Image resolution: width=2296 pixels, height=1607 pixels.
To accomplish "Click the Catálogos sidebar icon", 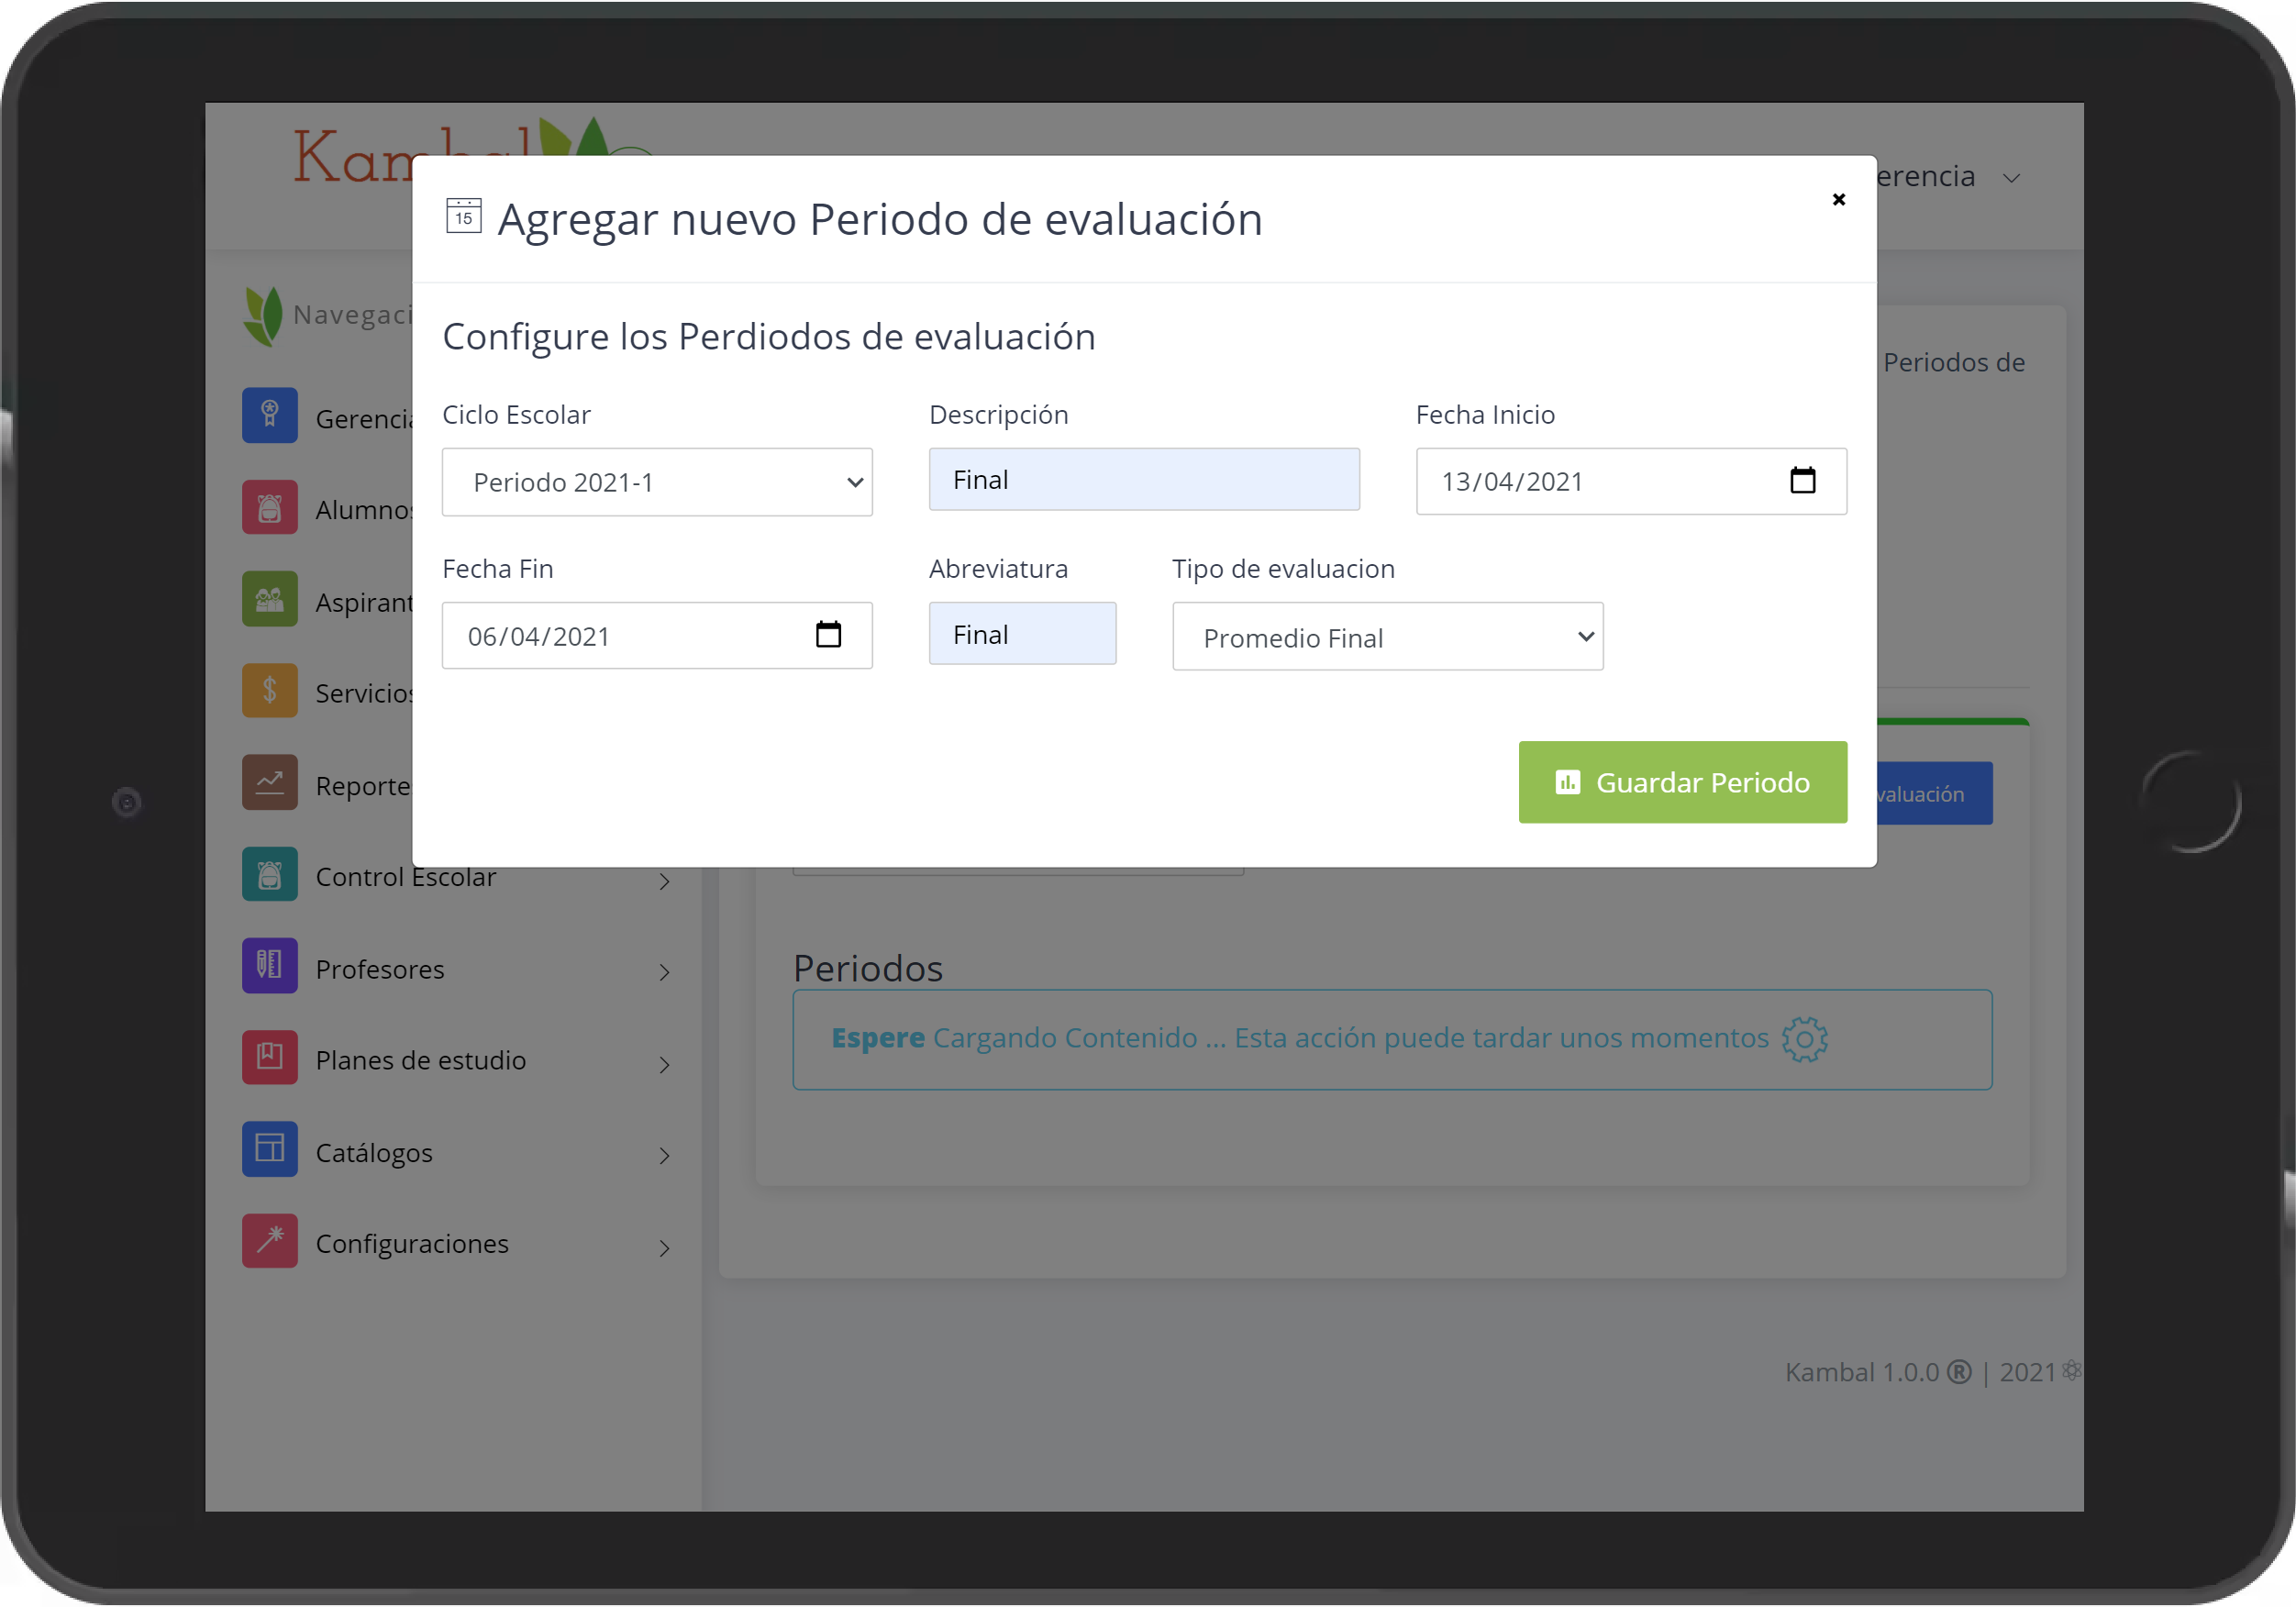I will 269,1149.
